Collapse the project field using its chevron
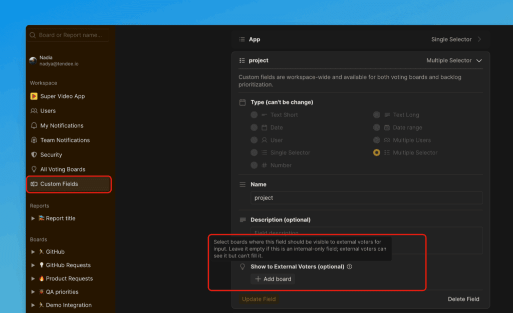Viewport: 513px width, 313px height. click(479, 60)
